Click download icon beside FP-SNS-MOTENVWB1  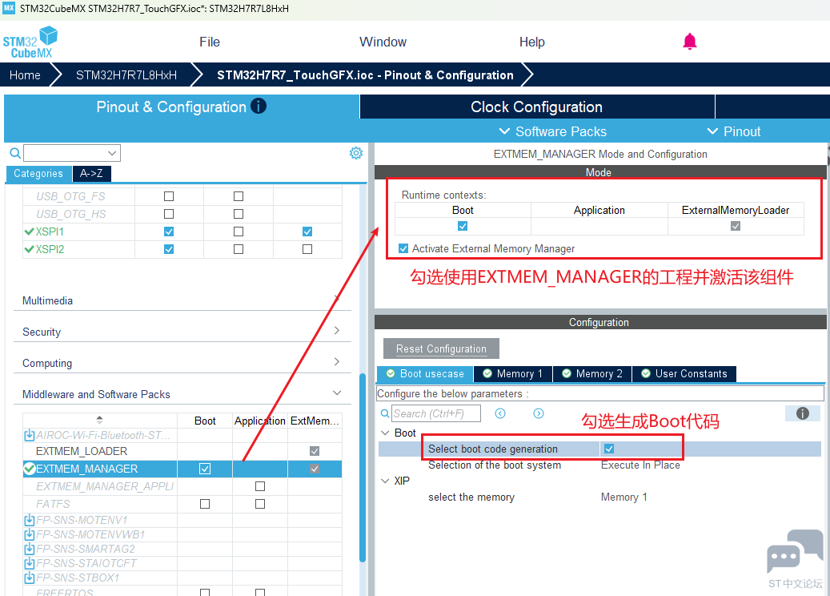pos(30,534)
